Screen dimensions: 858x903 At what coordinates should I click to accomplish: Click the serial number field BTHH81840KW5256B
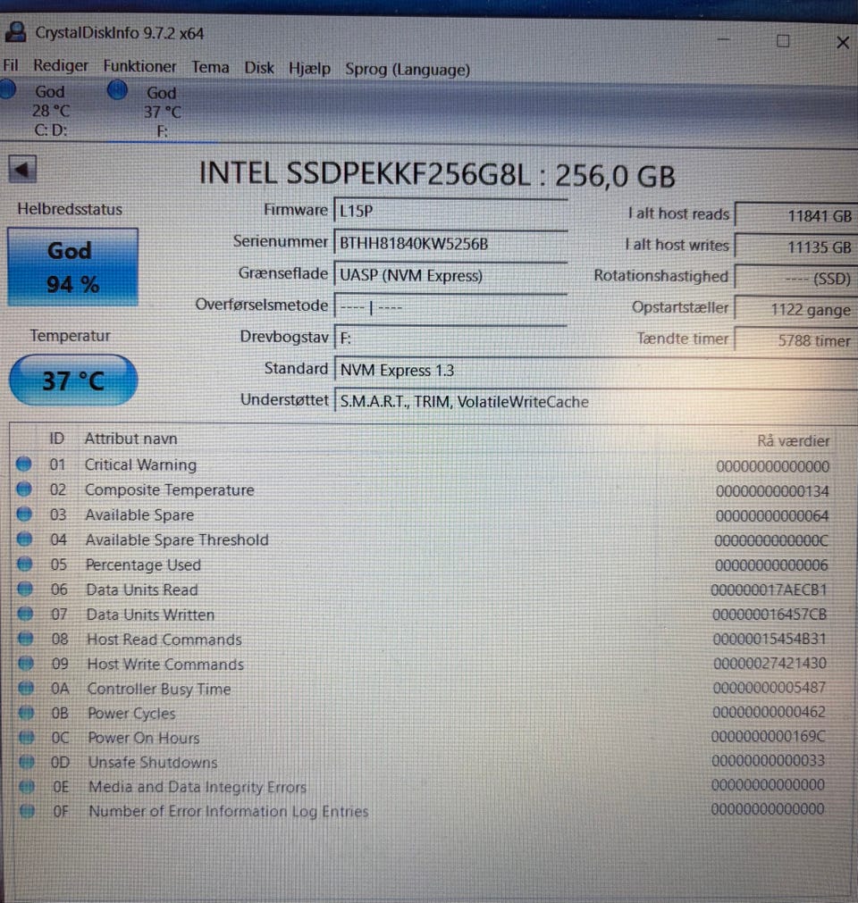pyautogui.click(x=450, y=244)
